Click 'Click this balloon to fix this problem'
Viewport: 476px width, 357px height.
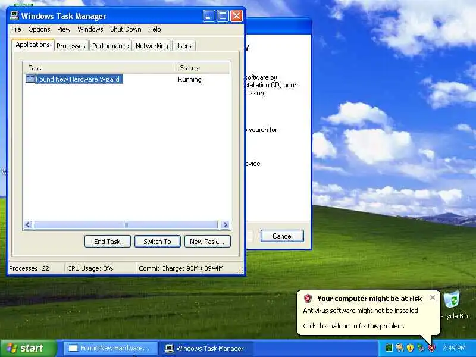(353, 326)
